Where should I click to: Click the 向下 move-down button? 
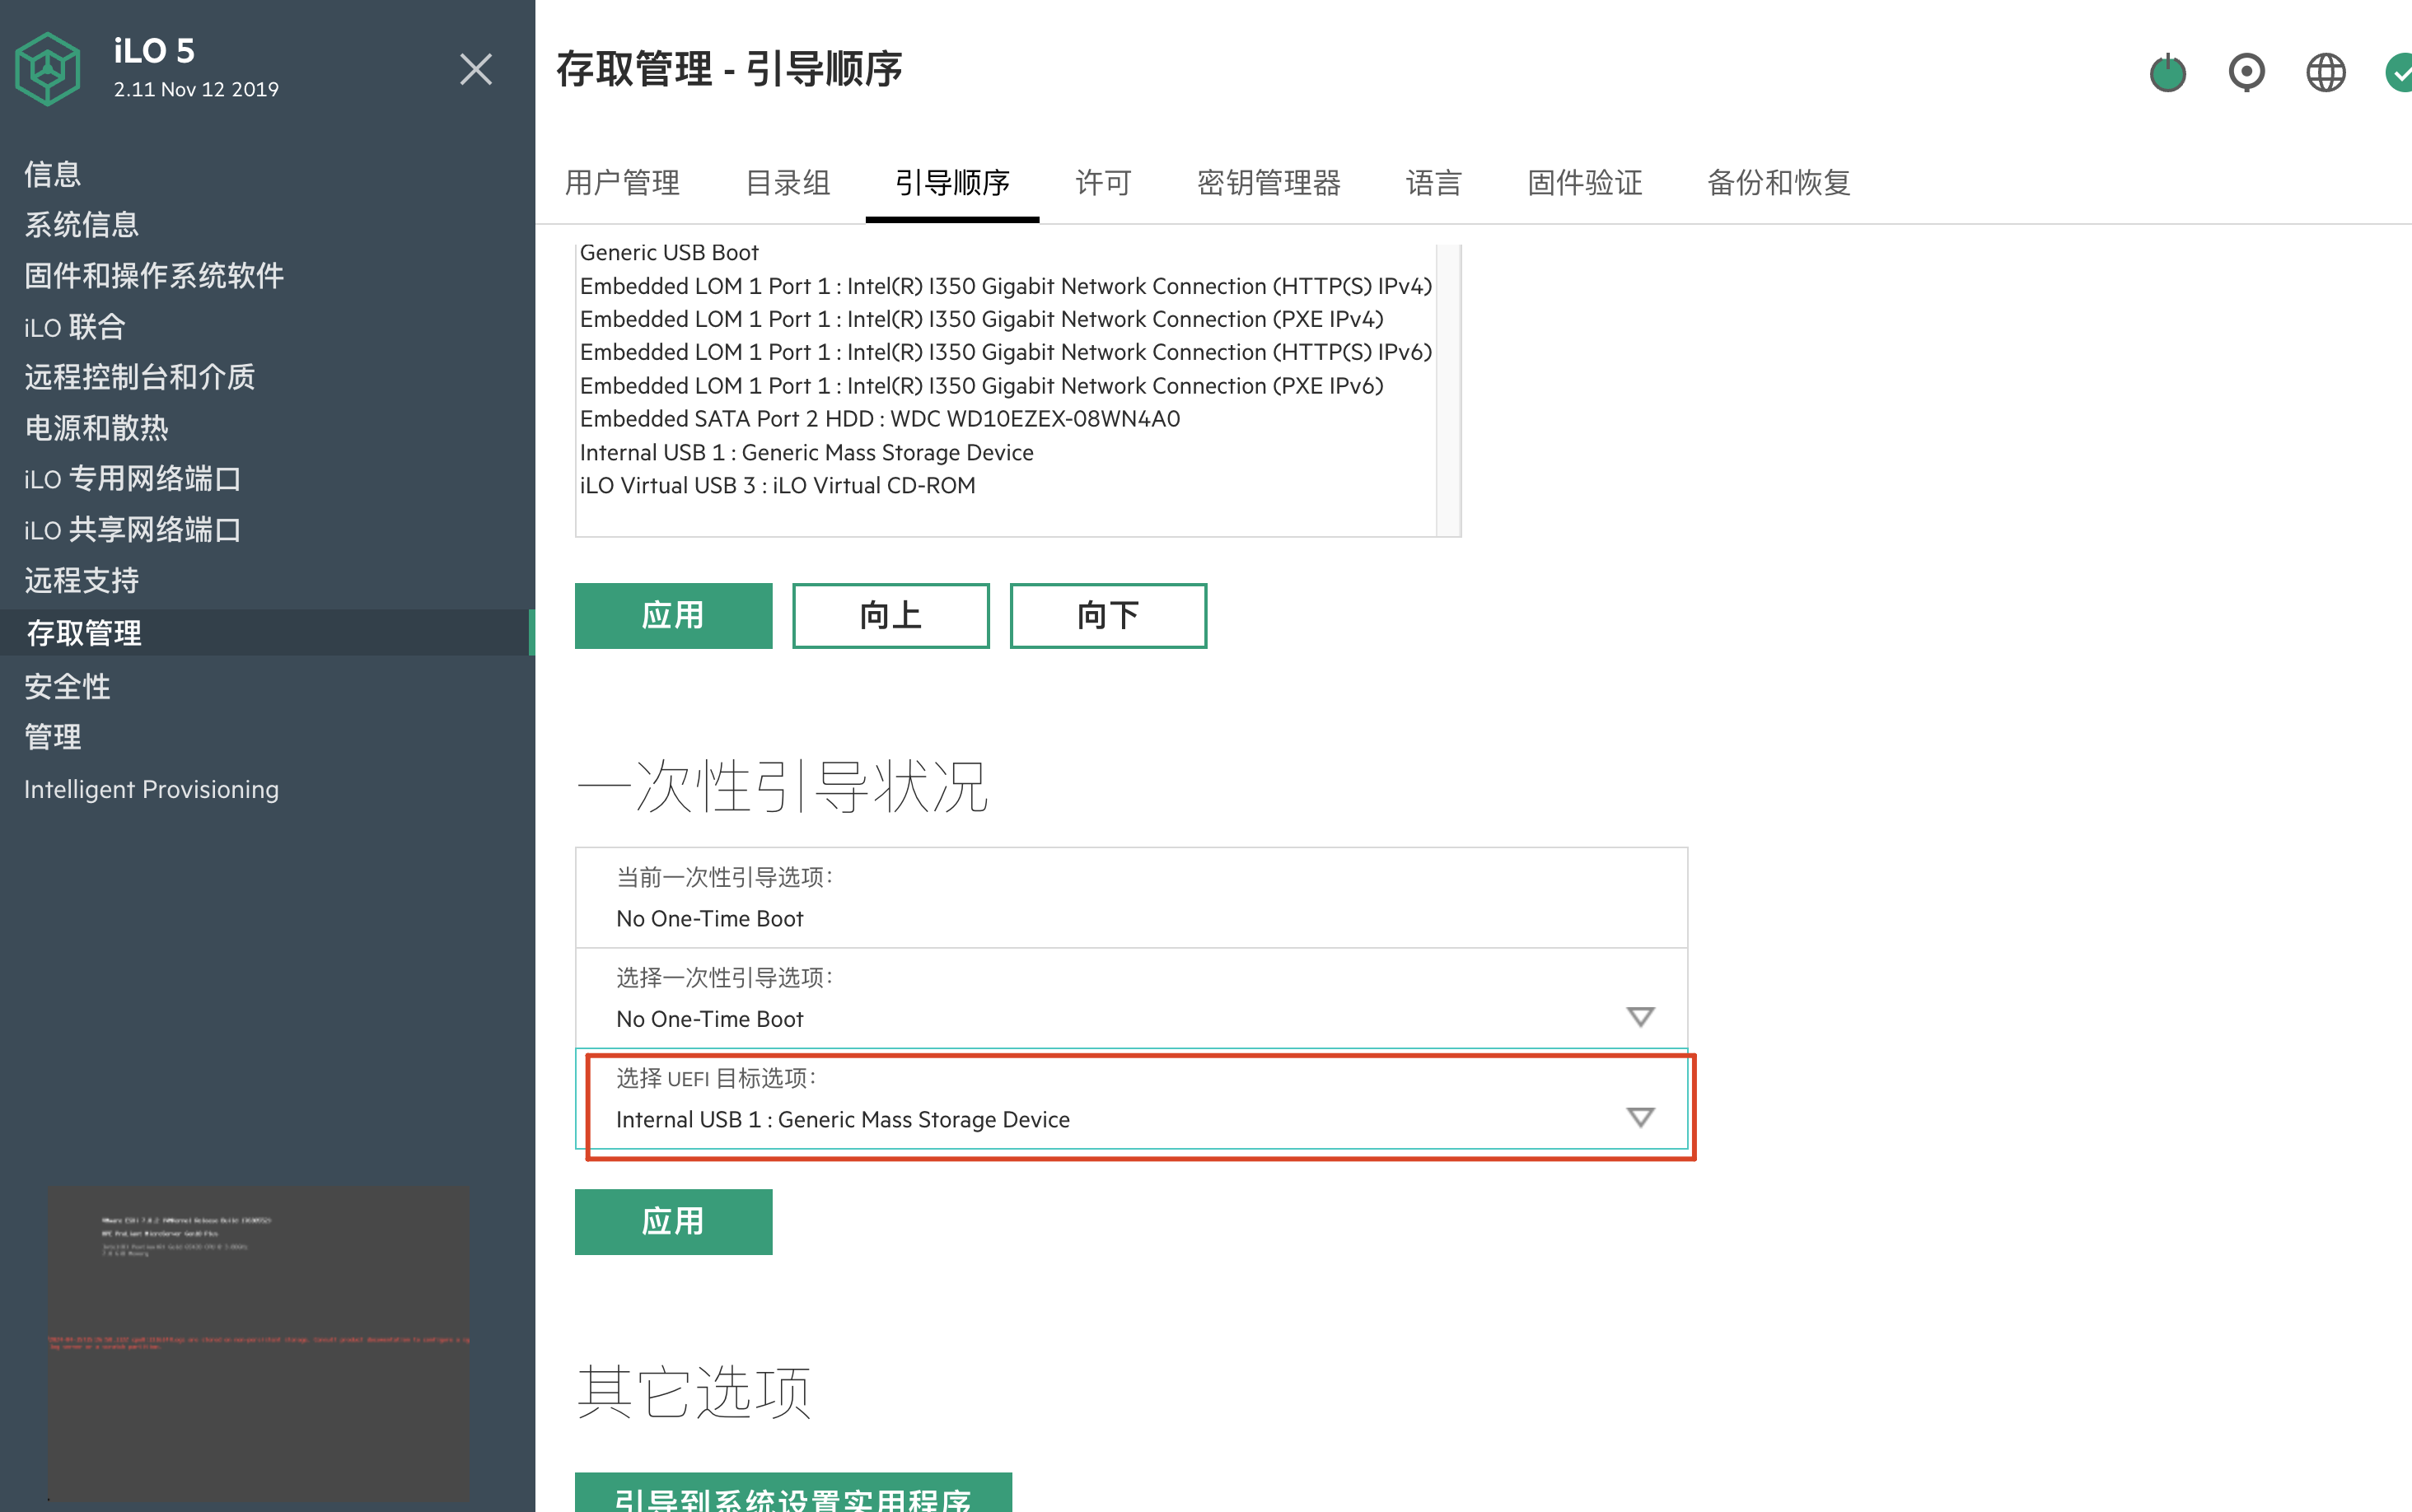[1108, 616]
